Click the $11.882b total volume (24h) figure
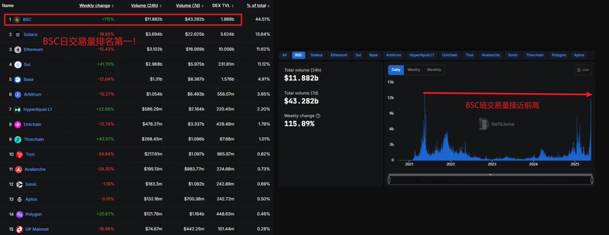609x235 pixels. 301,78
